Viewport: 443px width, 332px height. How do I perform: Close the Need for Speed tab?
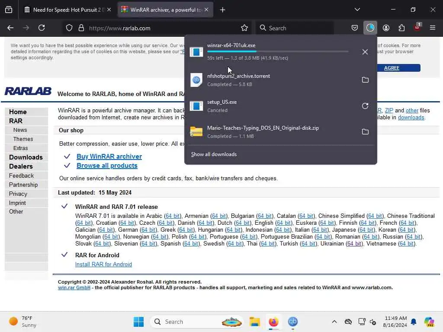109,10
